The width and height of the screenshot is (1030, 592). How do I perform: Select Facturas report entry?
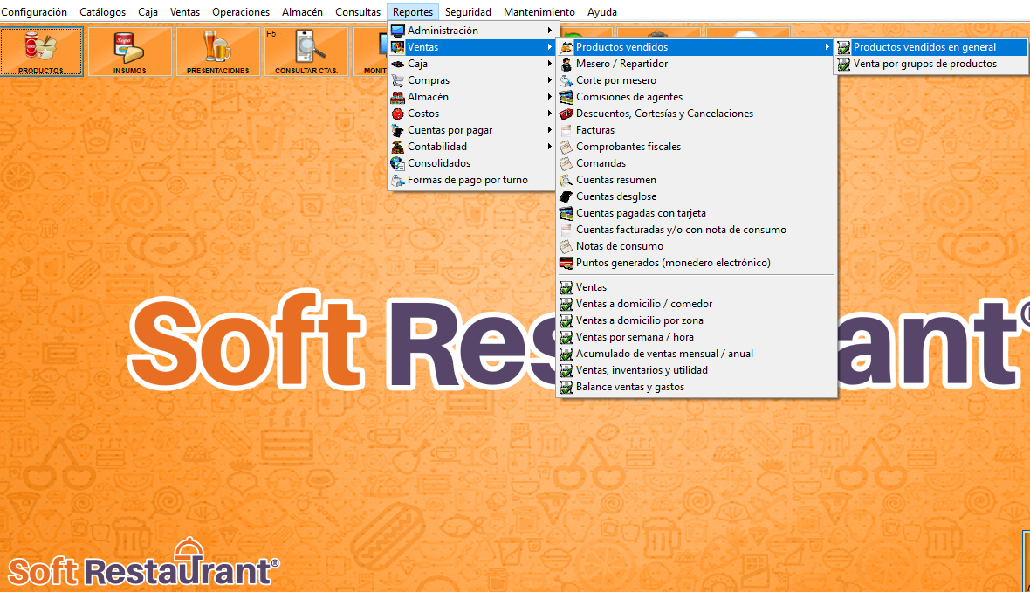point(697,130)
